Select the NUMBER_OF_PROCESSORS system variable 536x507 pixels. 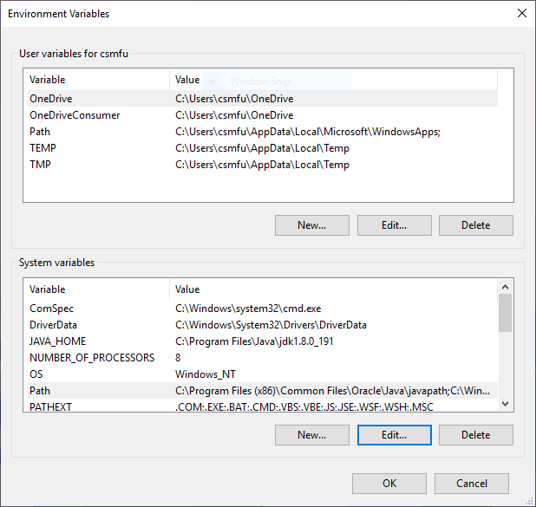pyautogui.click(x=91, y=358)
